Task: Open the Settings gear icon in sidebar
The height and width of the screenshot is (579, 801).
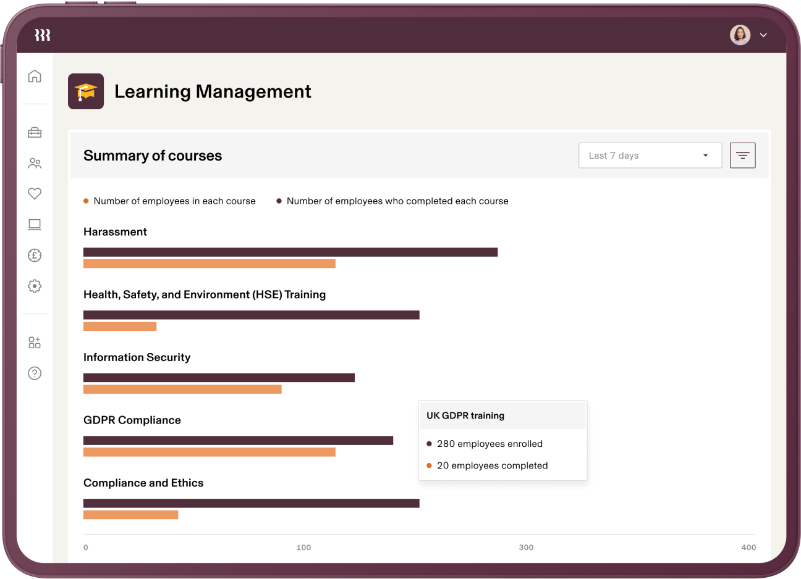Action: pyautogui.click(x=35, y=286)
